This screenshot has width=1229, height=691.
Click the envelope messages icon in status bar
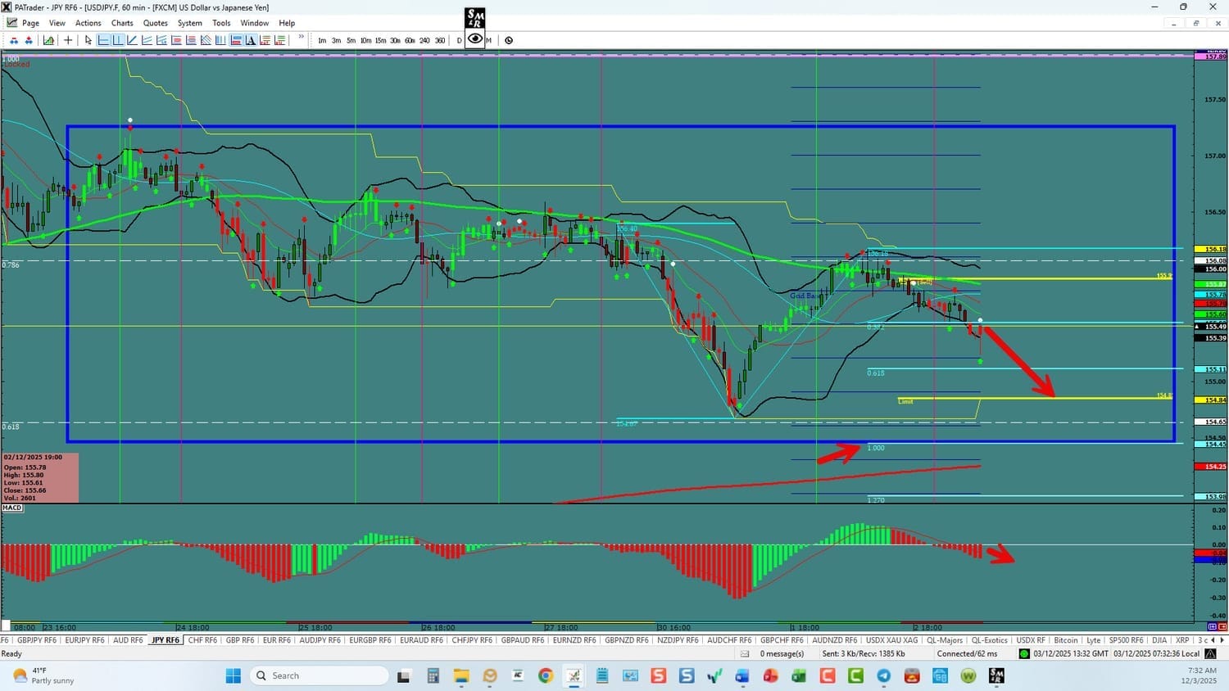click(745, 653)
